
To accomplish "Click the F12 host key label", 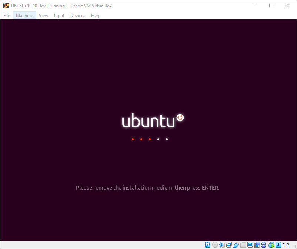I will pyautogui.click(x=286, y=245).
